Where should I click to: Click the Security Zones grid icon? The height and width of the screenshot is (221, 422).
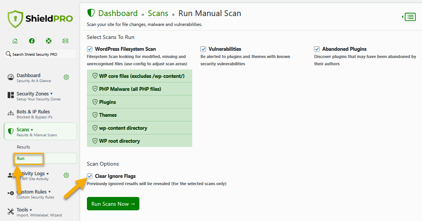11,95
